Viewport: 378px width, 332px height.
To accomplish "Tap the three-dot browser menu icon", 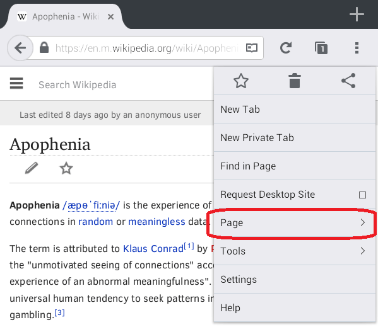I will coord(357,48).
